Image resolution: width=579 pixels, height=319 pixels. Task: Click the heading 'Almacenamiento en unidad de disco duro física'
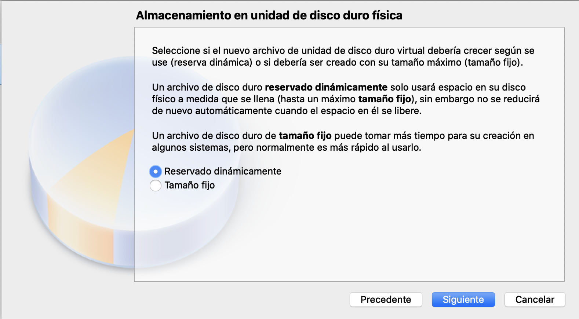(269, 15)
